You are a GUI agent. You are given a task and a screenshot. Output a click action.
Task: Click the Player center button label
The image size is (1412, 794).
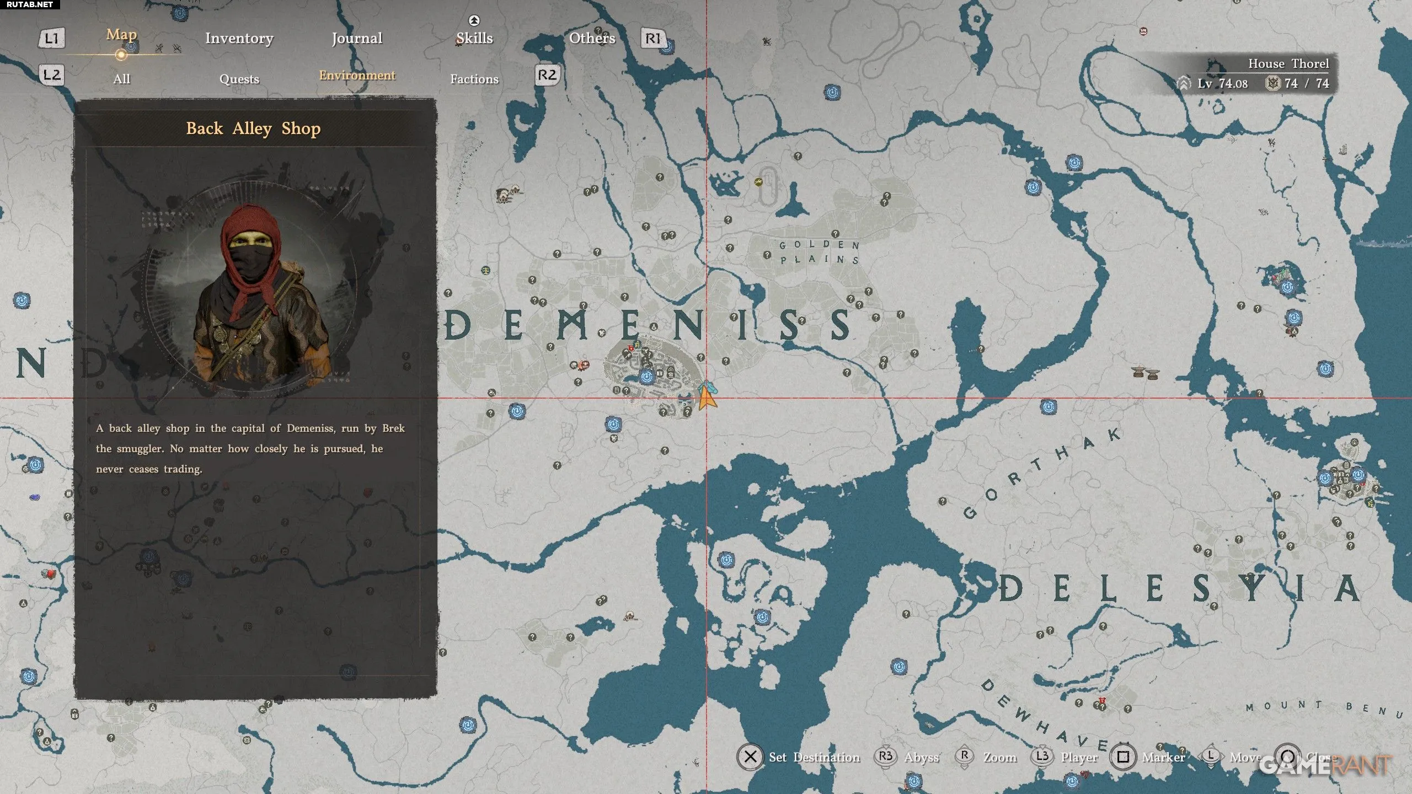click(x=1079, y=758)
